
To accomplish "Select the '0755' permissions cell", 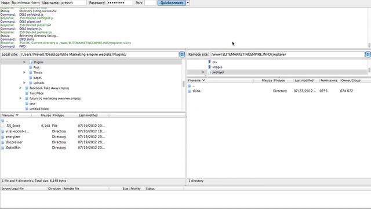I will tap(323, 91).
